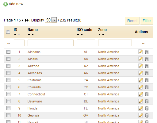Check the box for Arizona row
Image resolution: width=157 pixels, height=123 pixels.
point(8,66)
